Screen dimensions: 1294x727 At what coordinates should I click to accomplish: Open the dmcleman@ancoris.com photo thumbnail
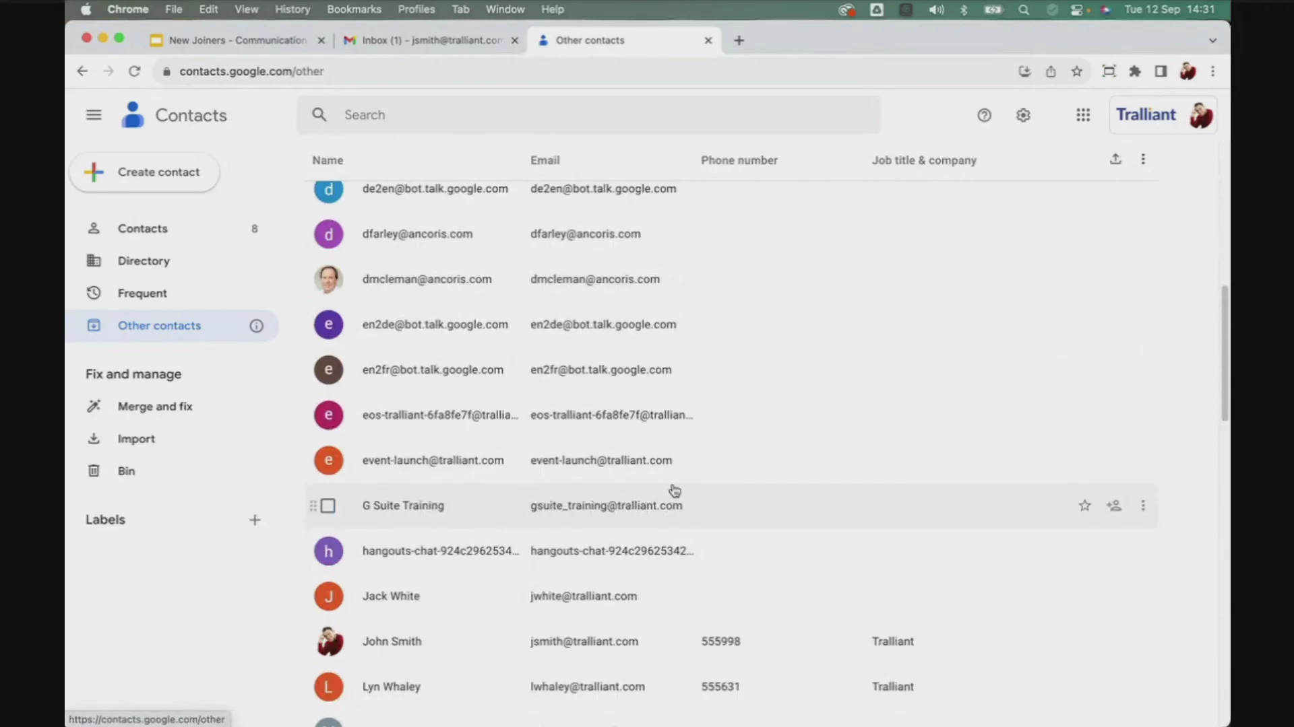tap(328, 279)
